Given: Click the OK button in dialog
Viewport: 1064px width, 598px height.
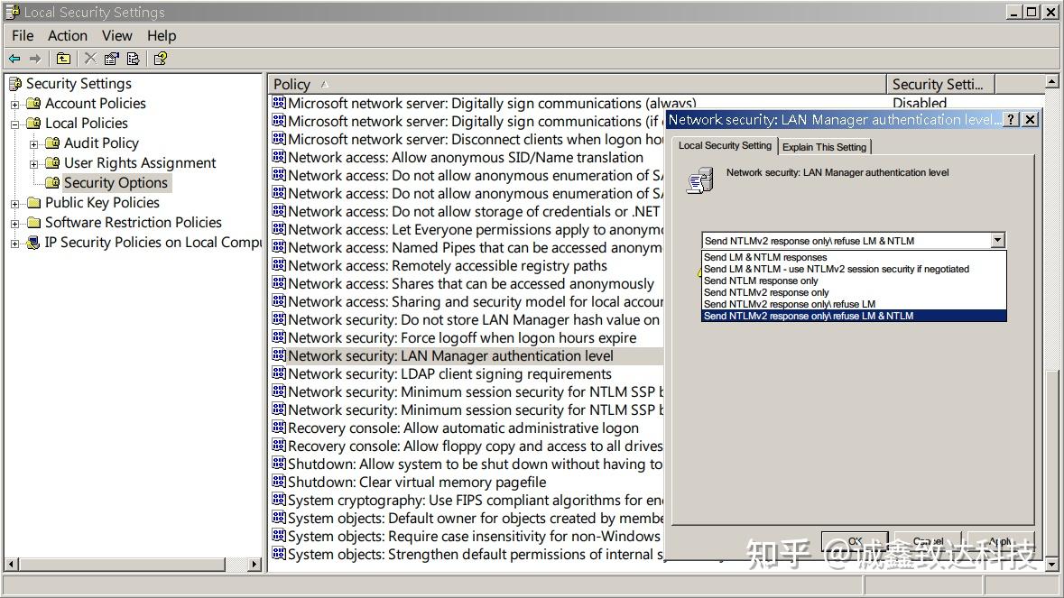Looking at the screenshot, I should pos(855,541).
